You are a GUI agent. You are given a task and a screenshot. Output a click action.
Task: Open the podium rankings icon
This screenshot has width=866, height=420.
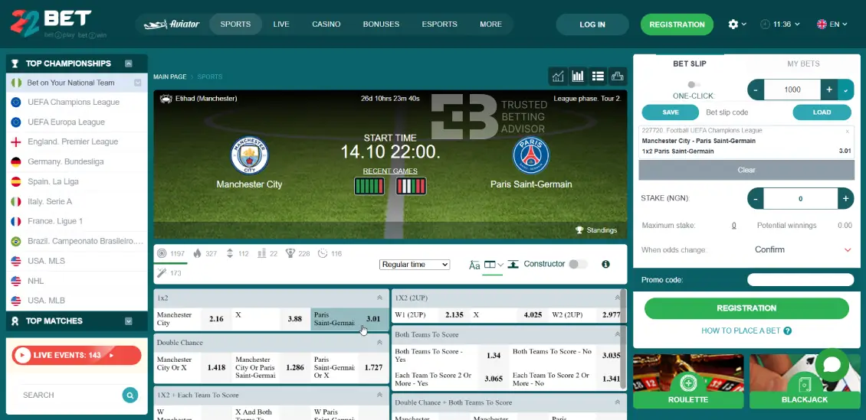618,76
